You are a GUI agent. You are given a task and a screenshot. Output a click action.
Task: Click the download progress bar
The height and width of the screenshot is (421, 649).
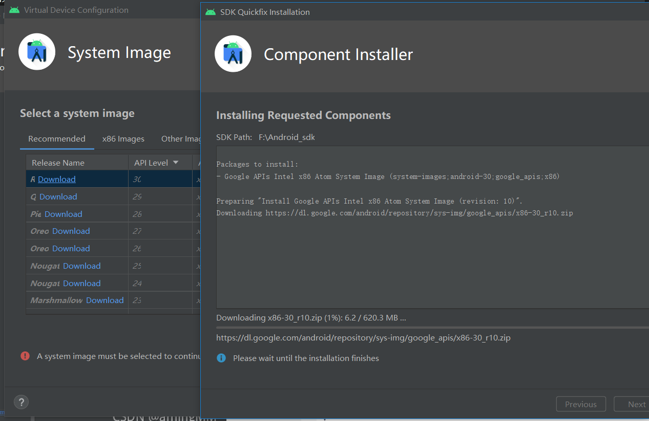pos(430,327)
